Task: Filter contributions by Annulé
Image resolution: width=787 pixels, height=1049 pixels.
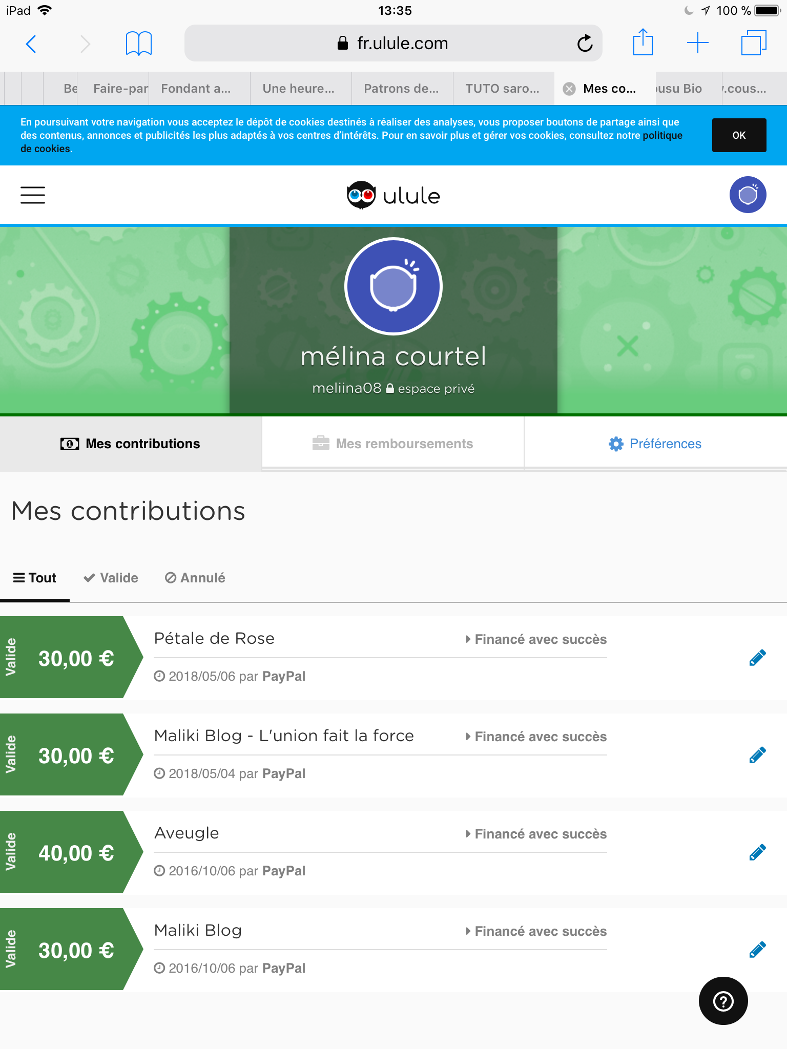Action: point(195,578)
